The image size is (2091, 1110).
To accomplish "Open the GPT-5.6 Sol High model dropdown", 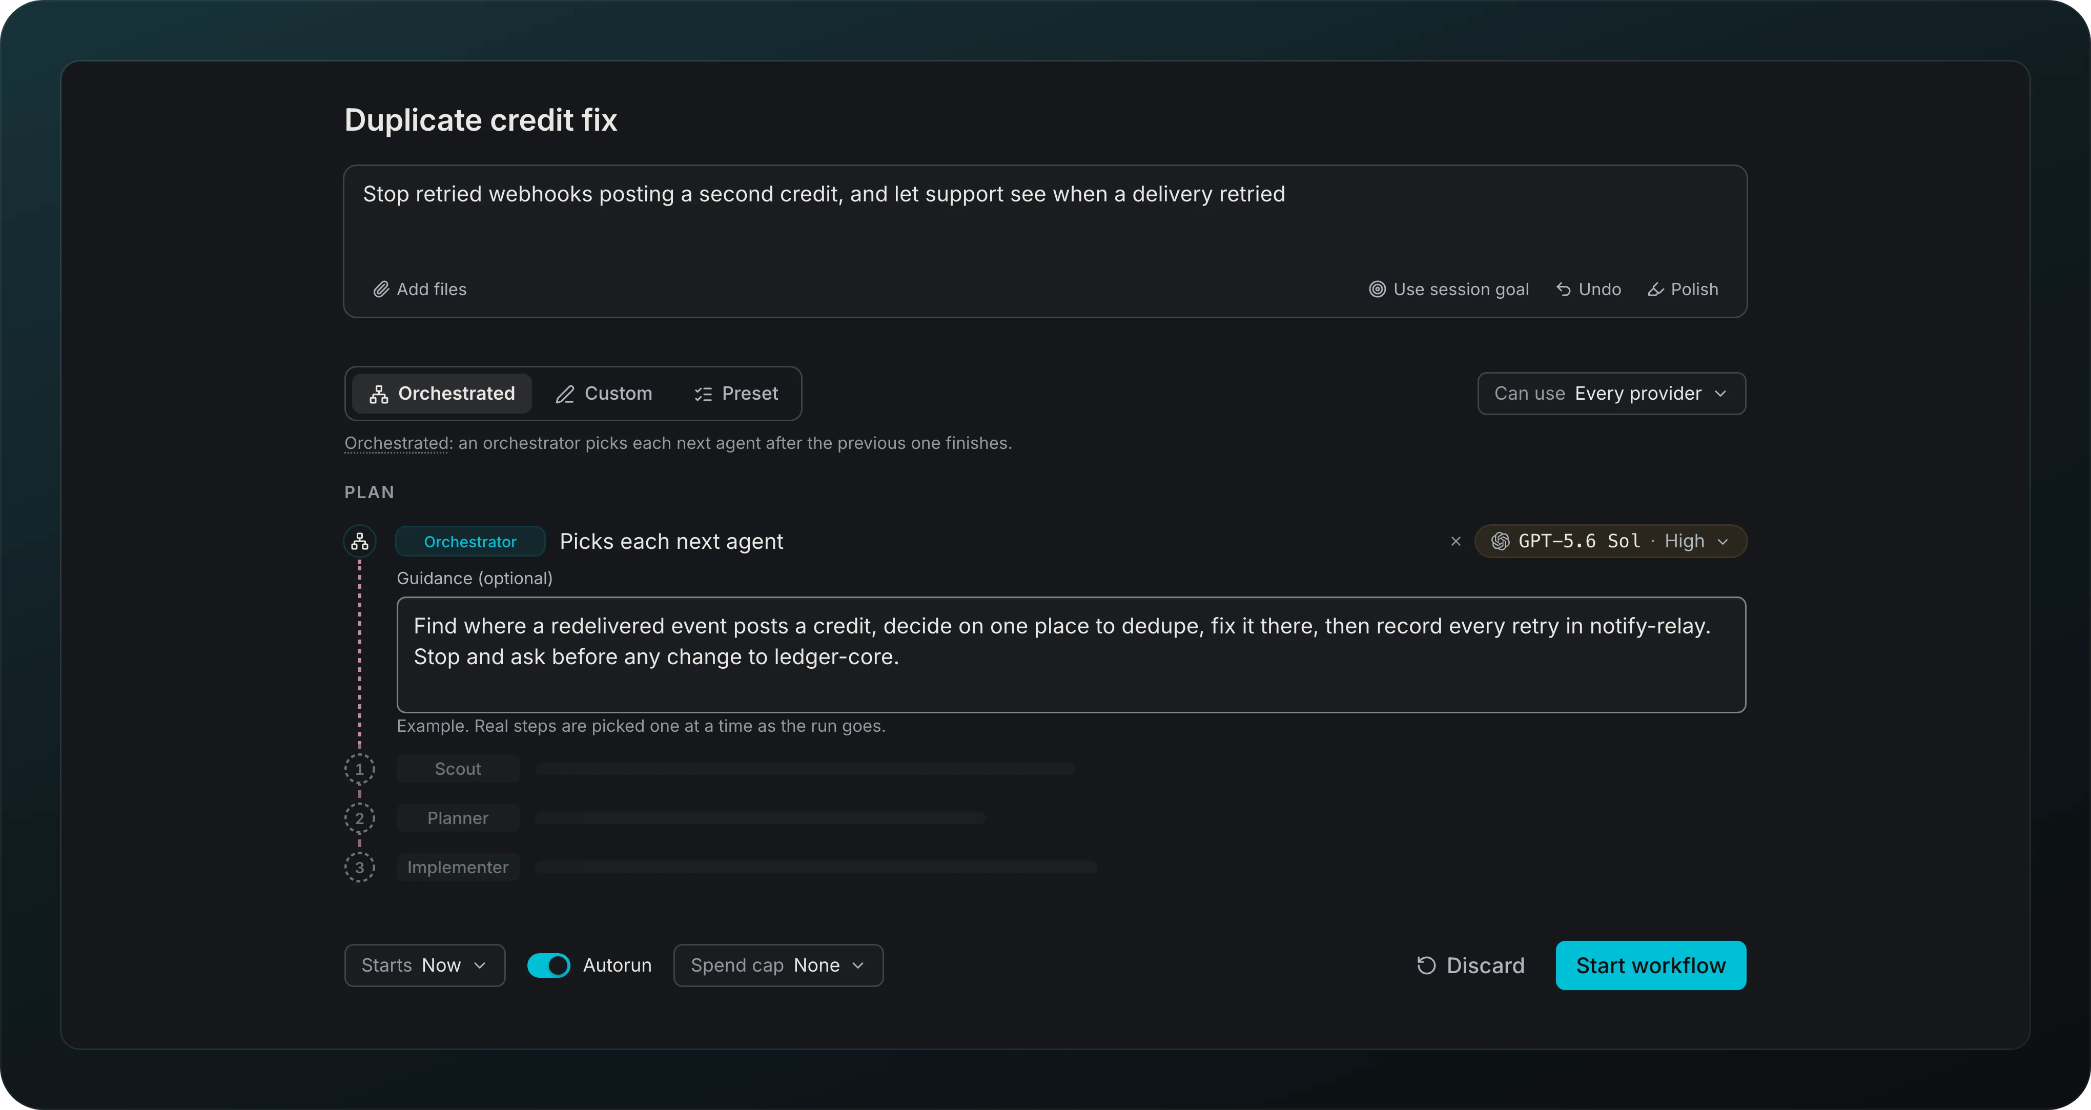I will 1610,541.
